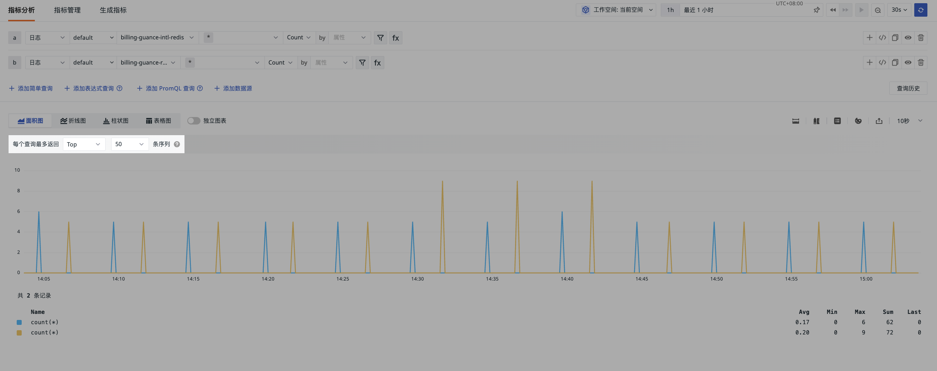Click the 查询历史 button
This screenshot has width=937, height=371.
[x=908, y=89]
